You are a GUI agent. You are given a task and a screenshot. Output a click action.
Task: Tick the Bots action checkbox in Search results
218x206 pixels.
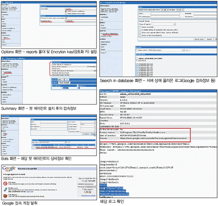137,50
